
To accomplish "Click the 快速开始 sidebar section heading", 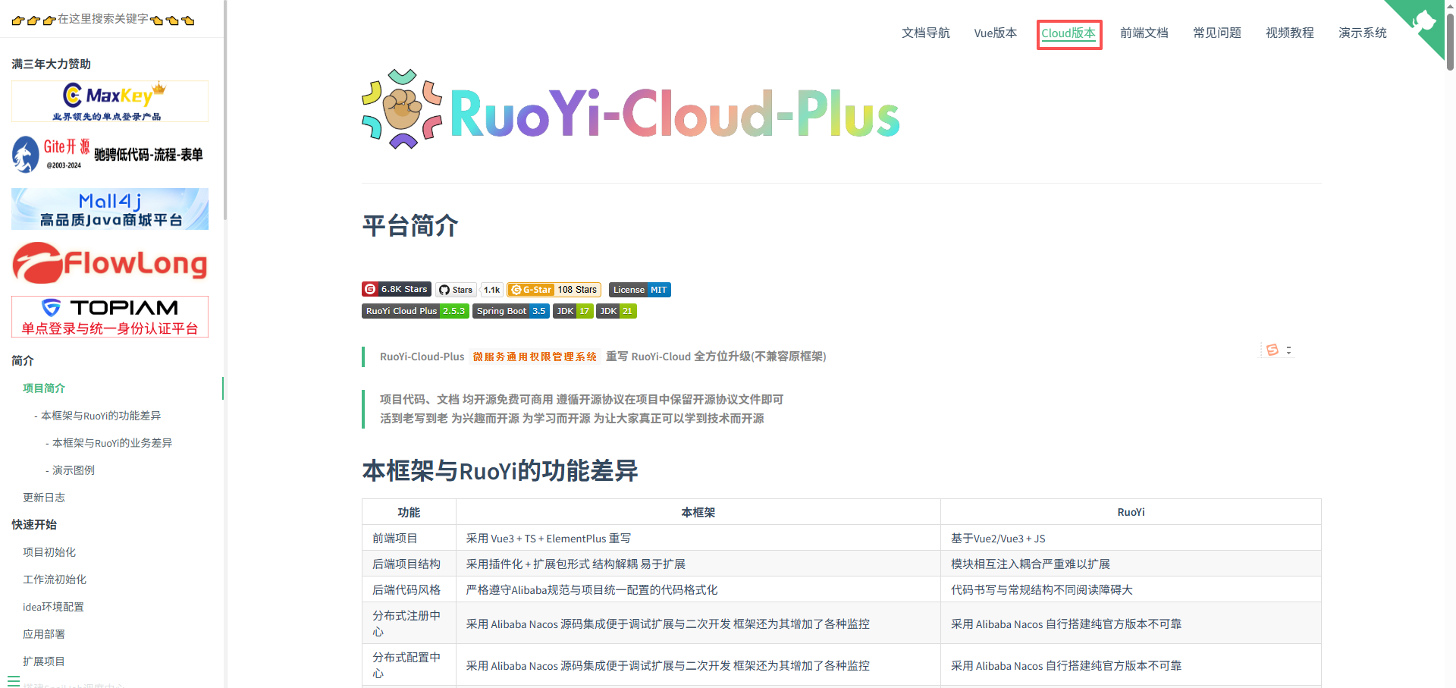I will point(34,525).
